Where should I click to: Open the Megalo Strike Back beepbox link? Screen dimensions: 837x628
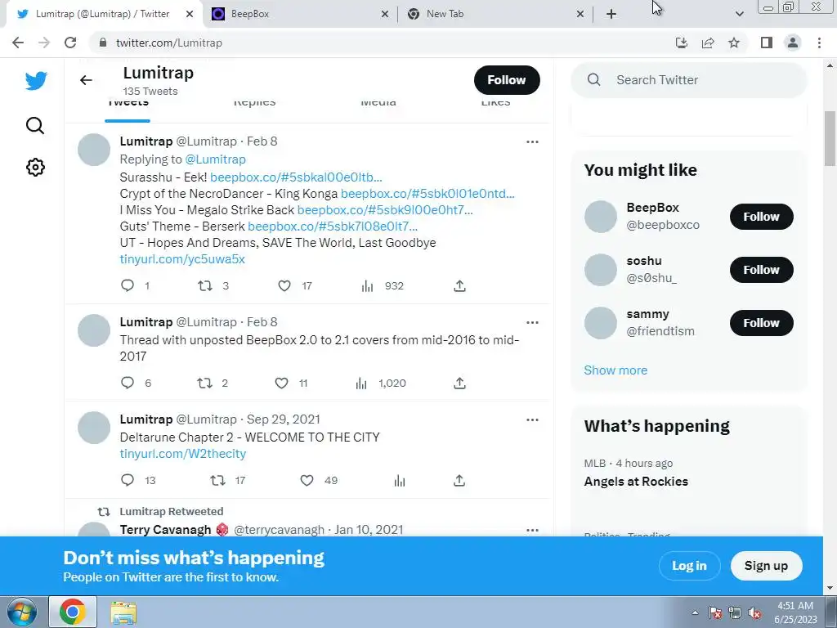[385, 210]
